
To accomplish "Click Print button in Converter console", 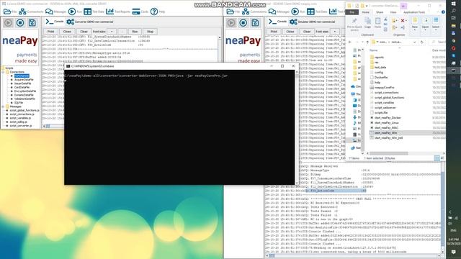I will [x=50, y=32].
